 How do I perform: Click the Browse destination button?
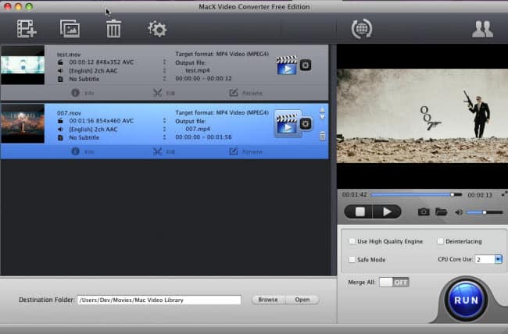[x=268, y=300]
